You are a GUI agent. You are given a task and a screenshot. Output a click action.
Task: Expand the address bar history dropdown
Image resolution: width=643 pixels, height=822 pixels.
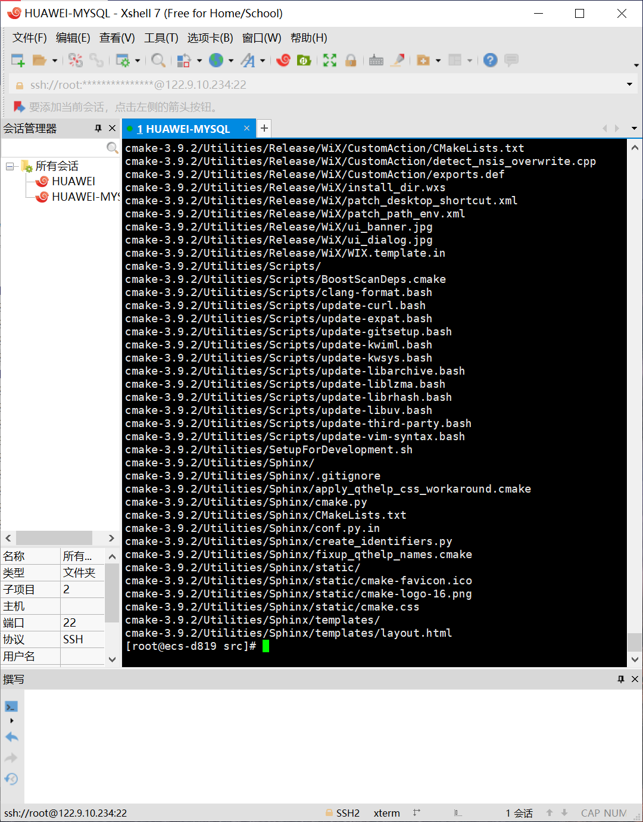click(629, 85)
